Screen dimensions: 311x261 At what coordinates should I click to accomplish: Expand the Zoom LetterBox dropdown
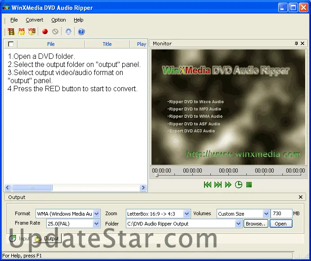(x=187, y=214)
